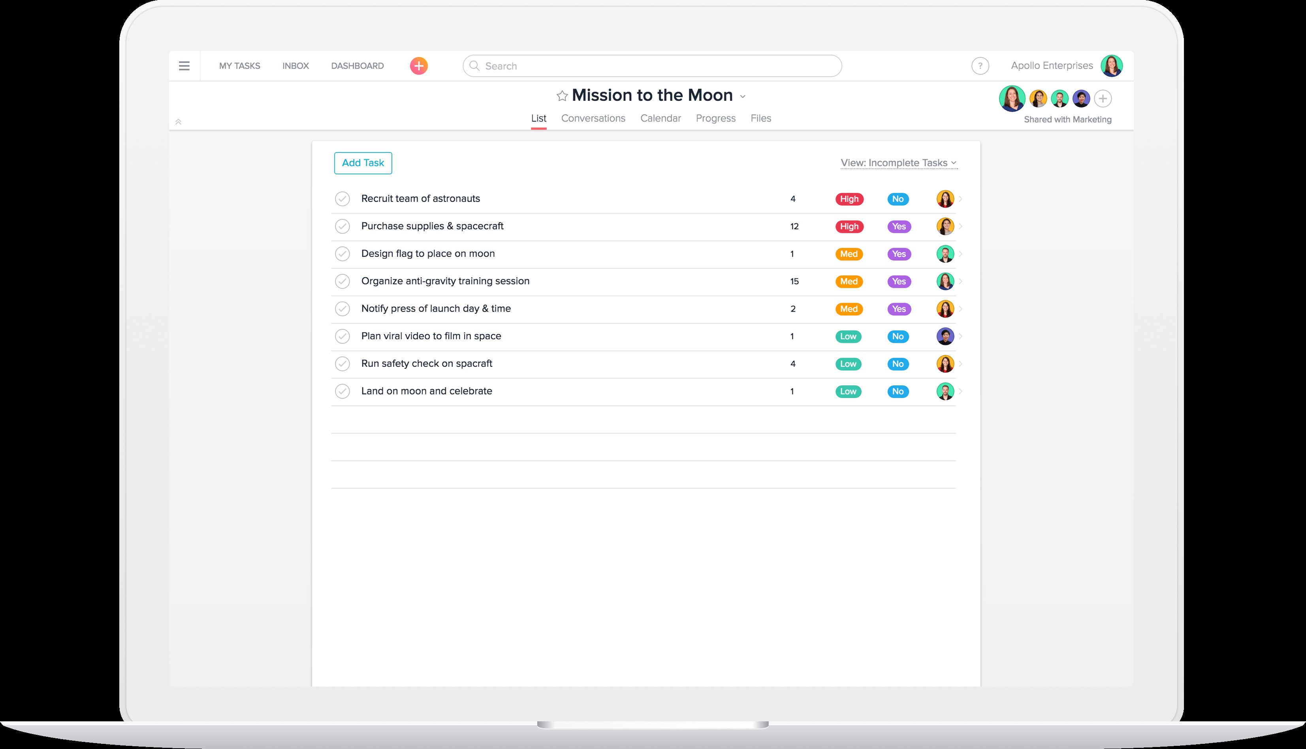Mark Recruit team of astronauts complete
Image resolution: width=1306 pixels, height=749 pixels.
point(342,198)
